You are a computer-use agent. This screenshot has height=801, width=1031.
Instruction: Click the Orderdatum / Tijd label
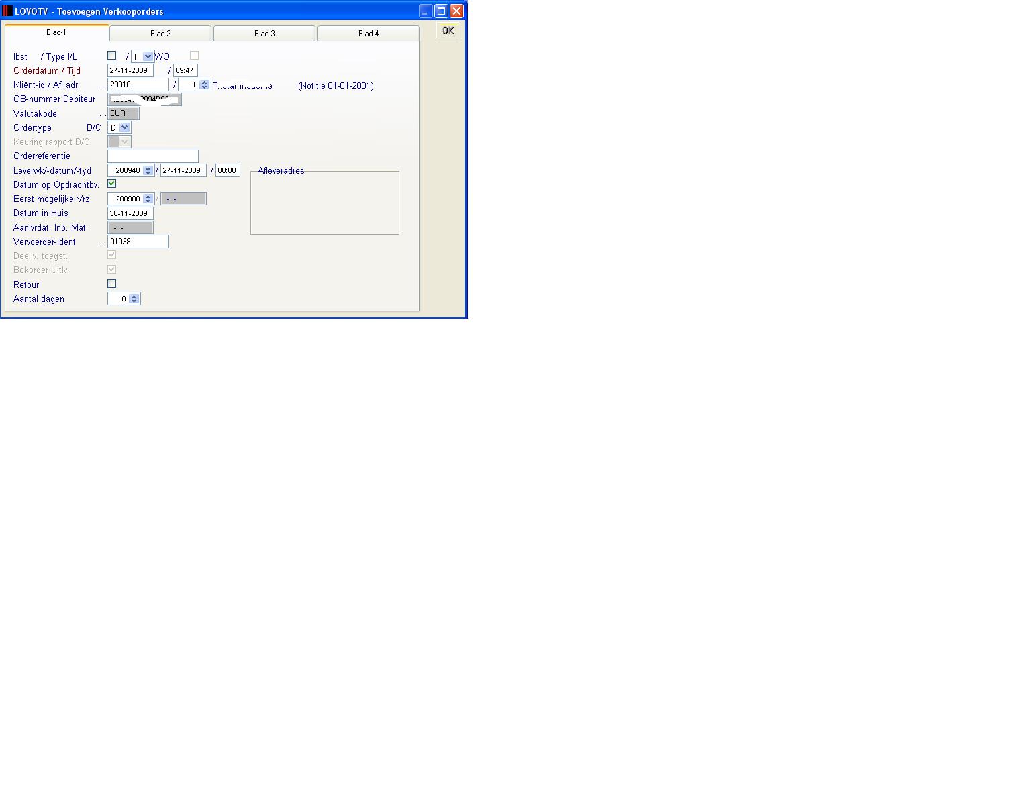click(47, 71)
